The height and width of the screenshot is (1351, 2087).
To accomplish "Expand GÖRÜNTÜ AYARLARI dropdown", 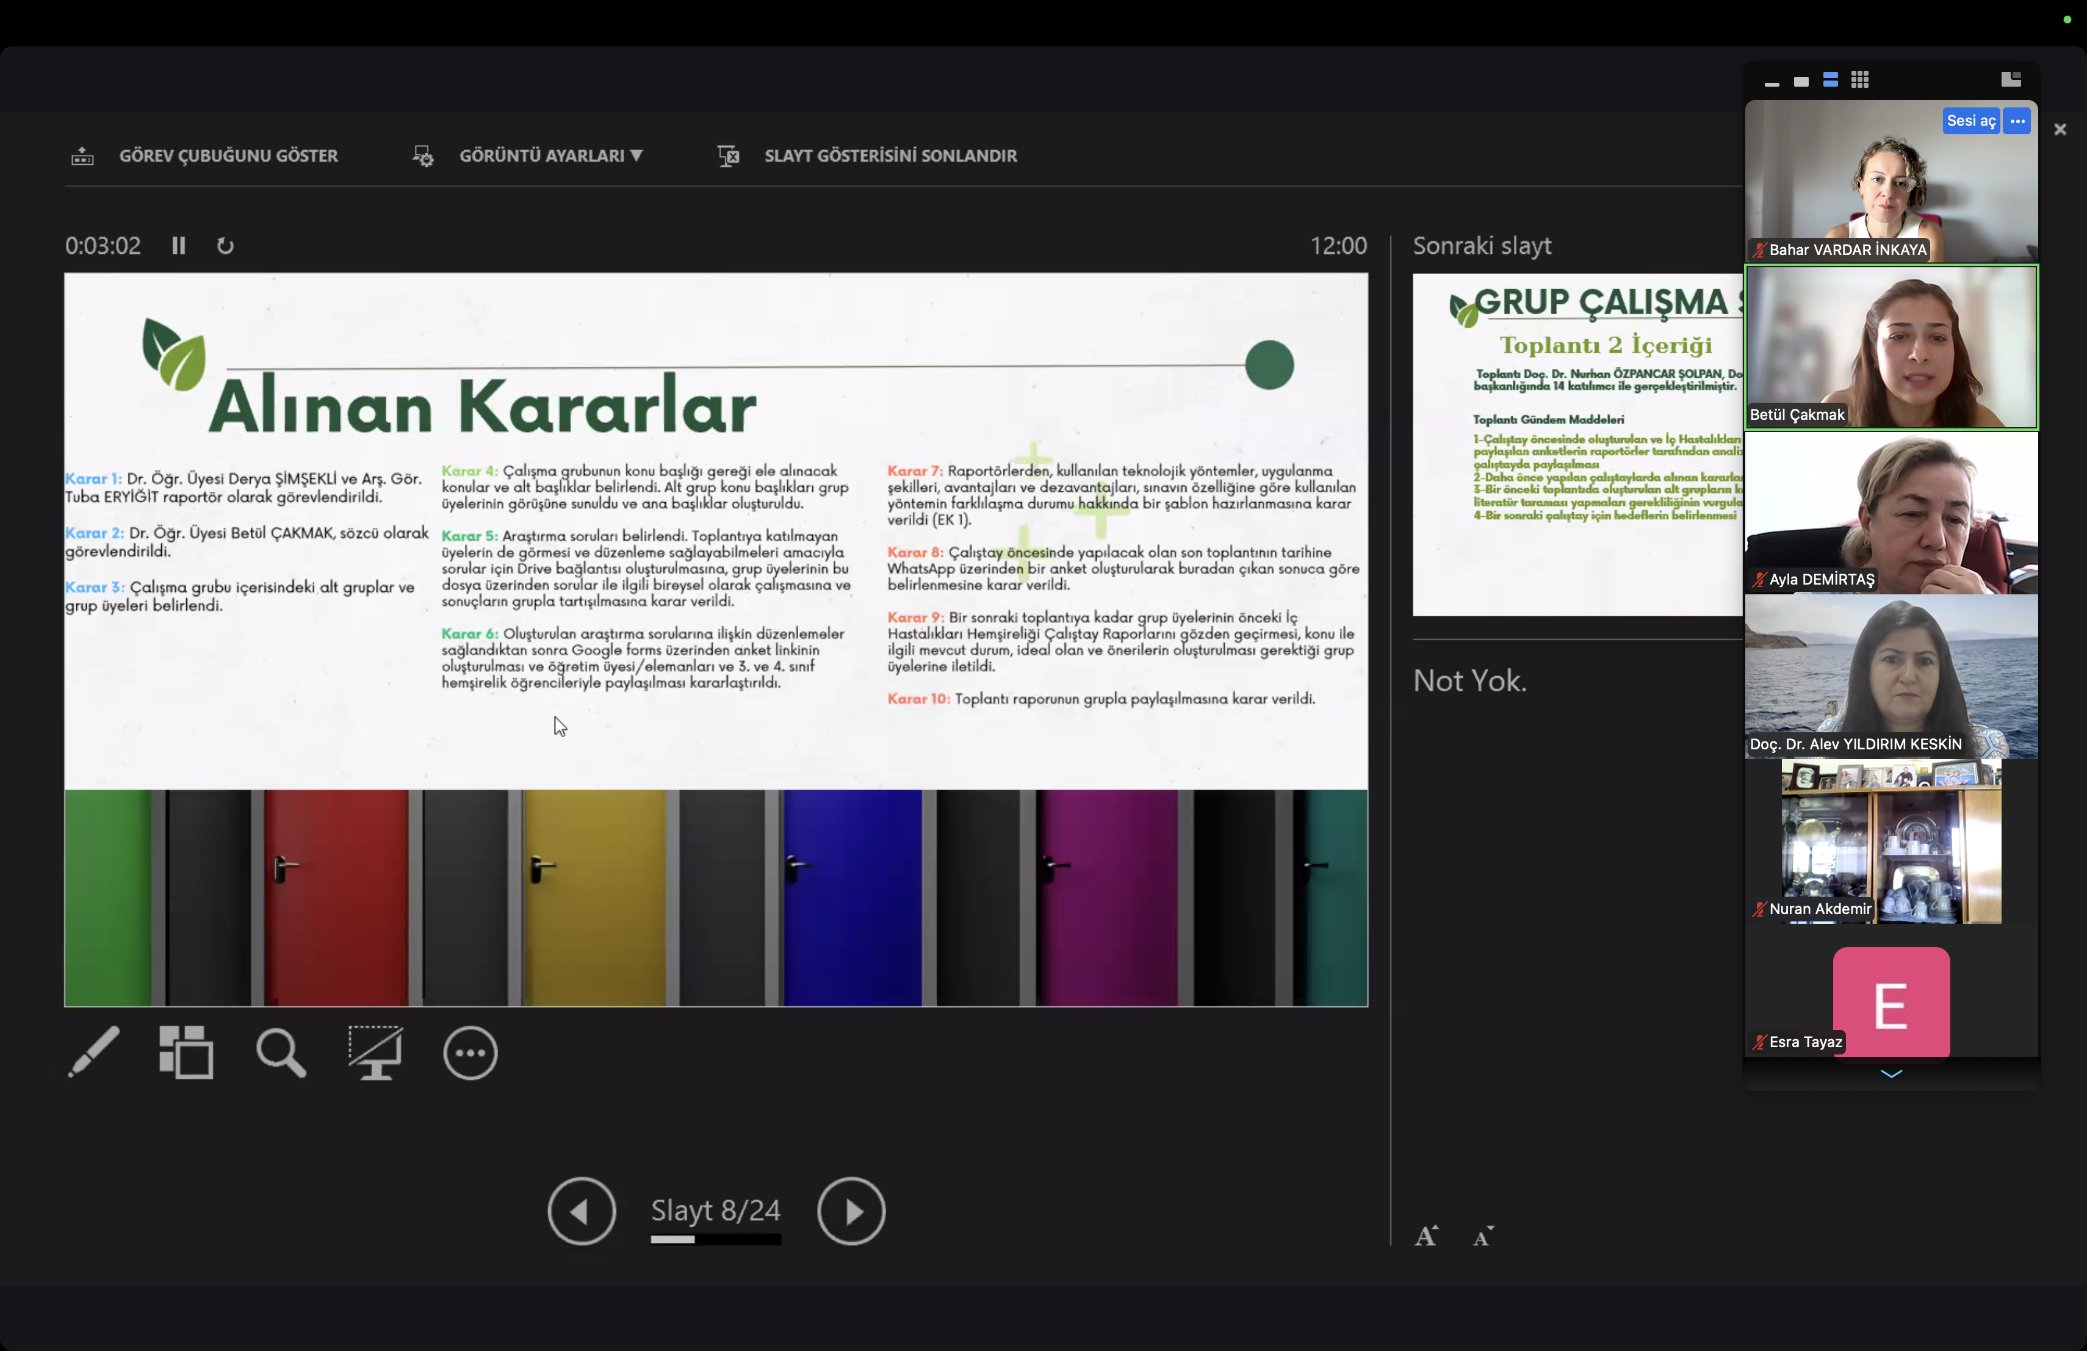I will pyautogui.click(x=550, y=155).
